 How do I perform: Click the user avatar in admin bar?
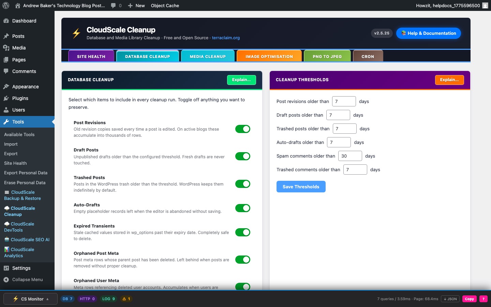(485, 5)
